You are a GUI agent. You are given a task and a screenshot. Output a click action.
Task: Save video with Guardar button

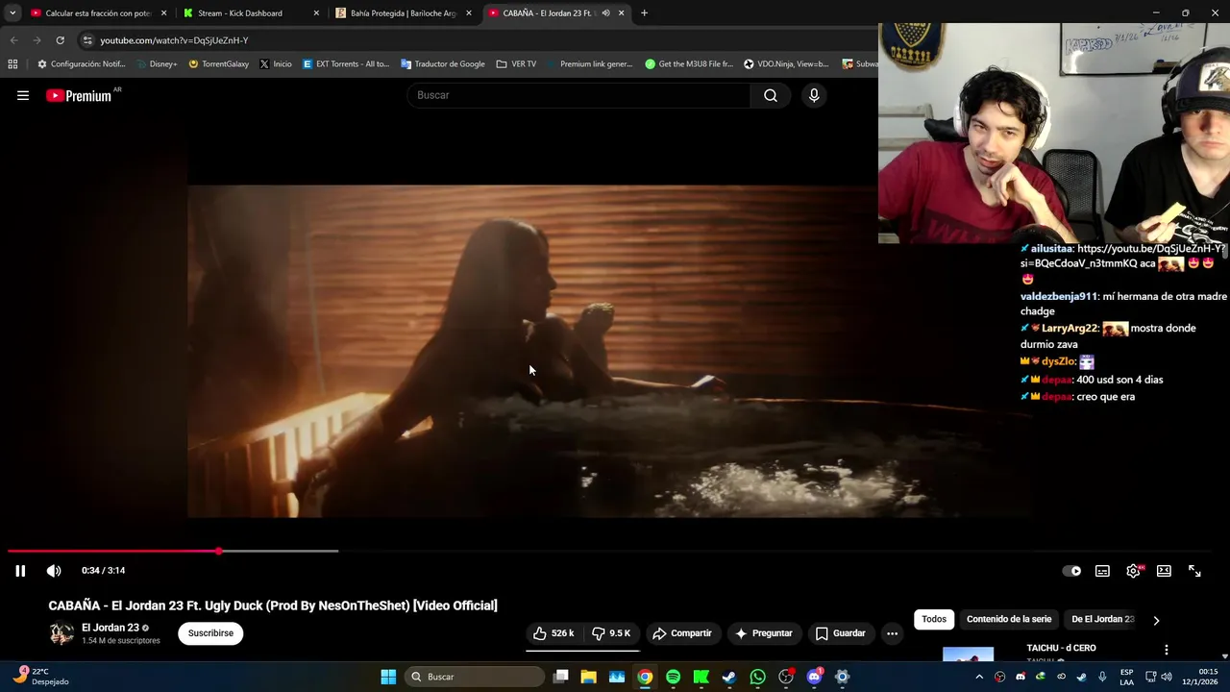point(841,633)
